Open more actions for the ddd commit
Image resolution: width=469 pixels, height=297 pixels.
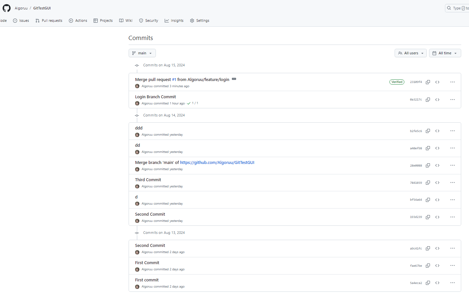452,131
